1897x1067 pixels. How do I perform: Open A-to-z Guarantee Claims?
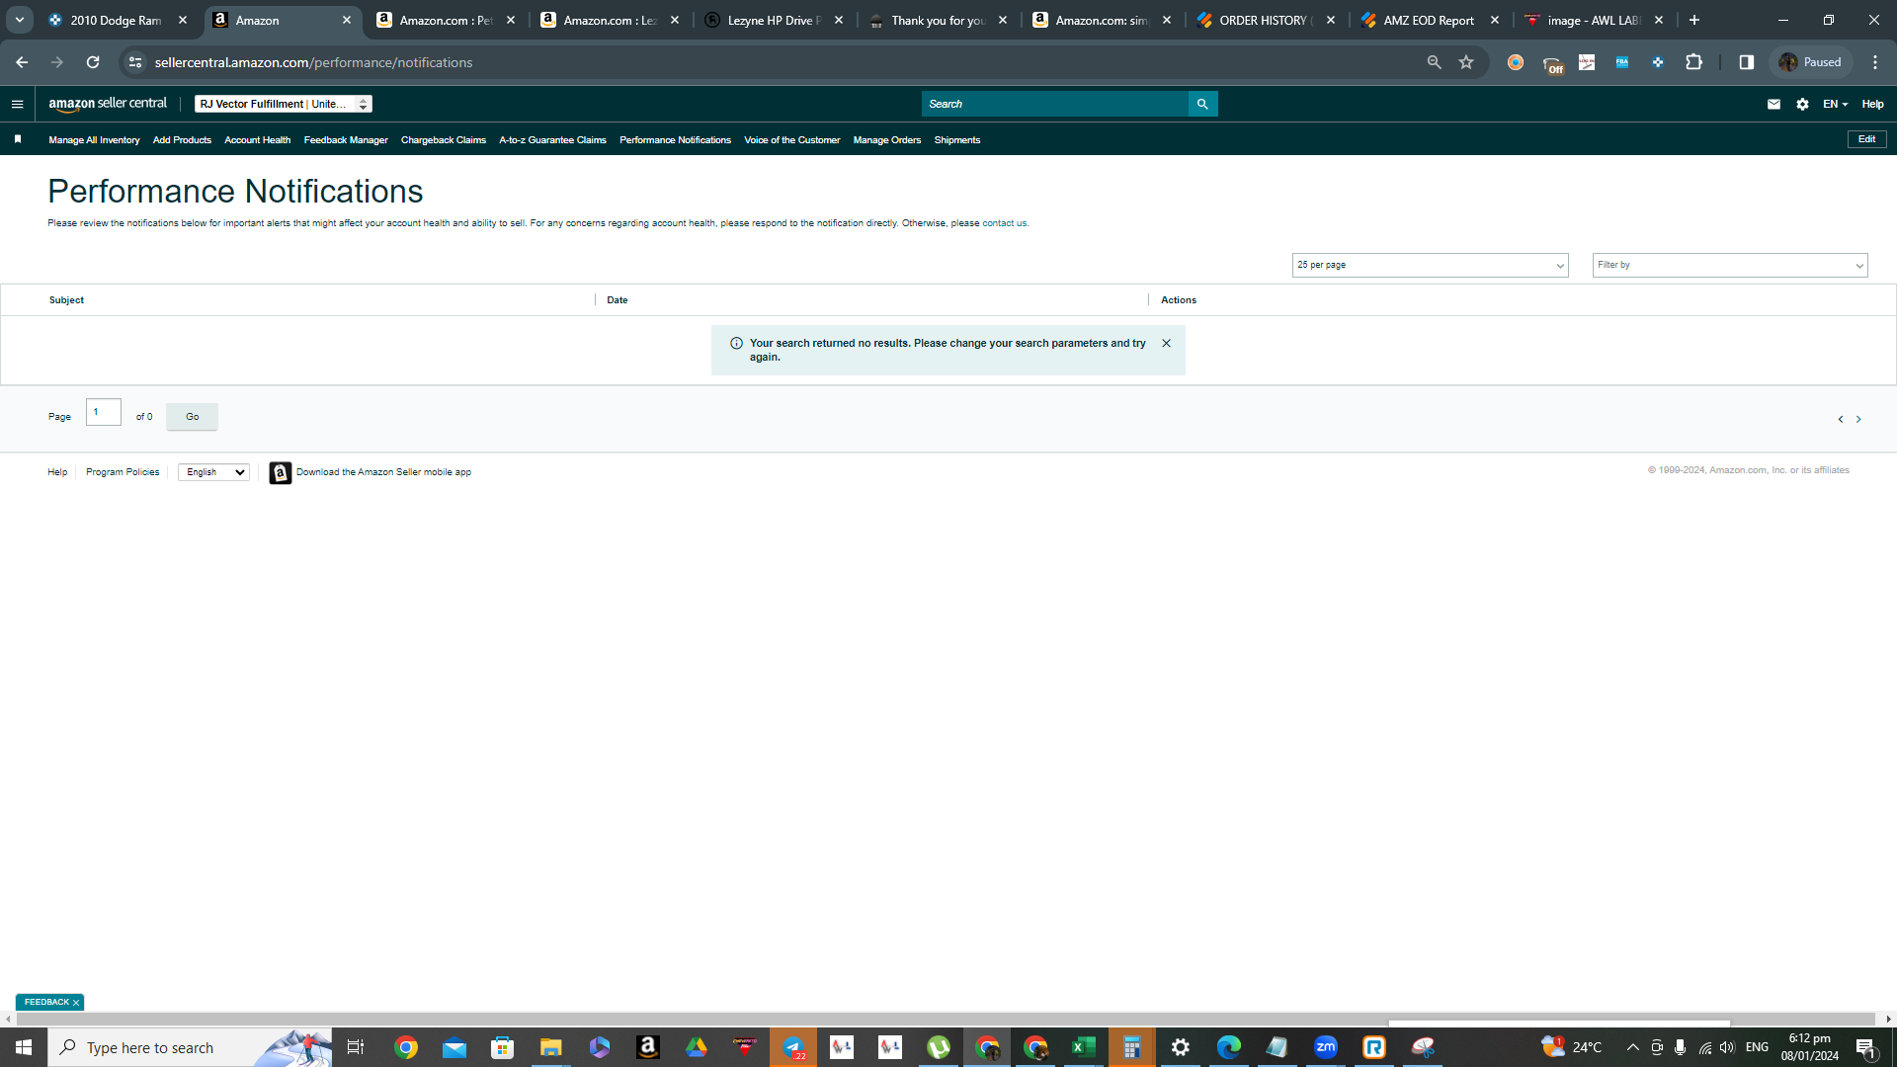click(552, 140)
